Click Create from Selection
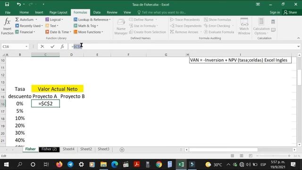 (147, 32)
